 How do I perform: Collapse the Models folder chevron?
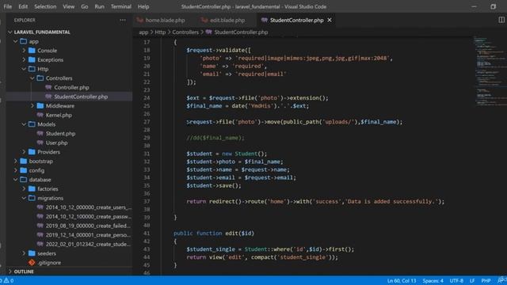click(24, 124)
